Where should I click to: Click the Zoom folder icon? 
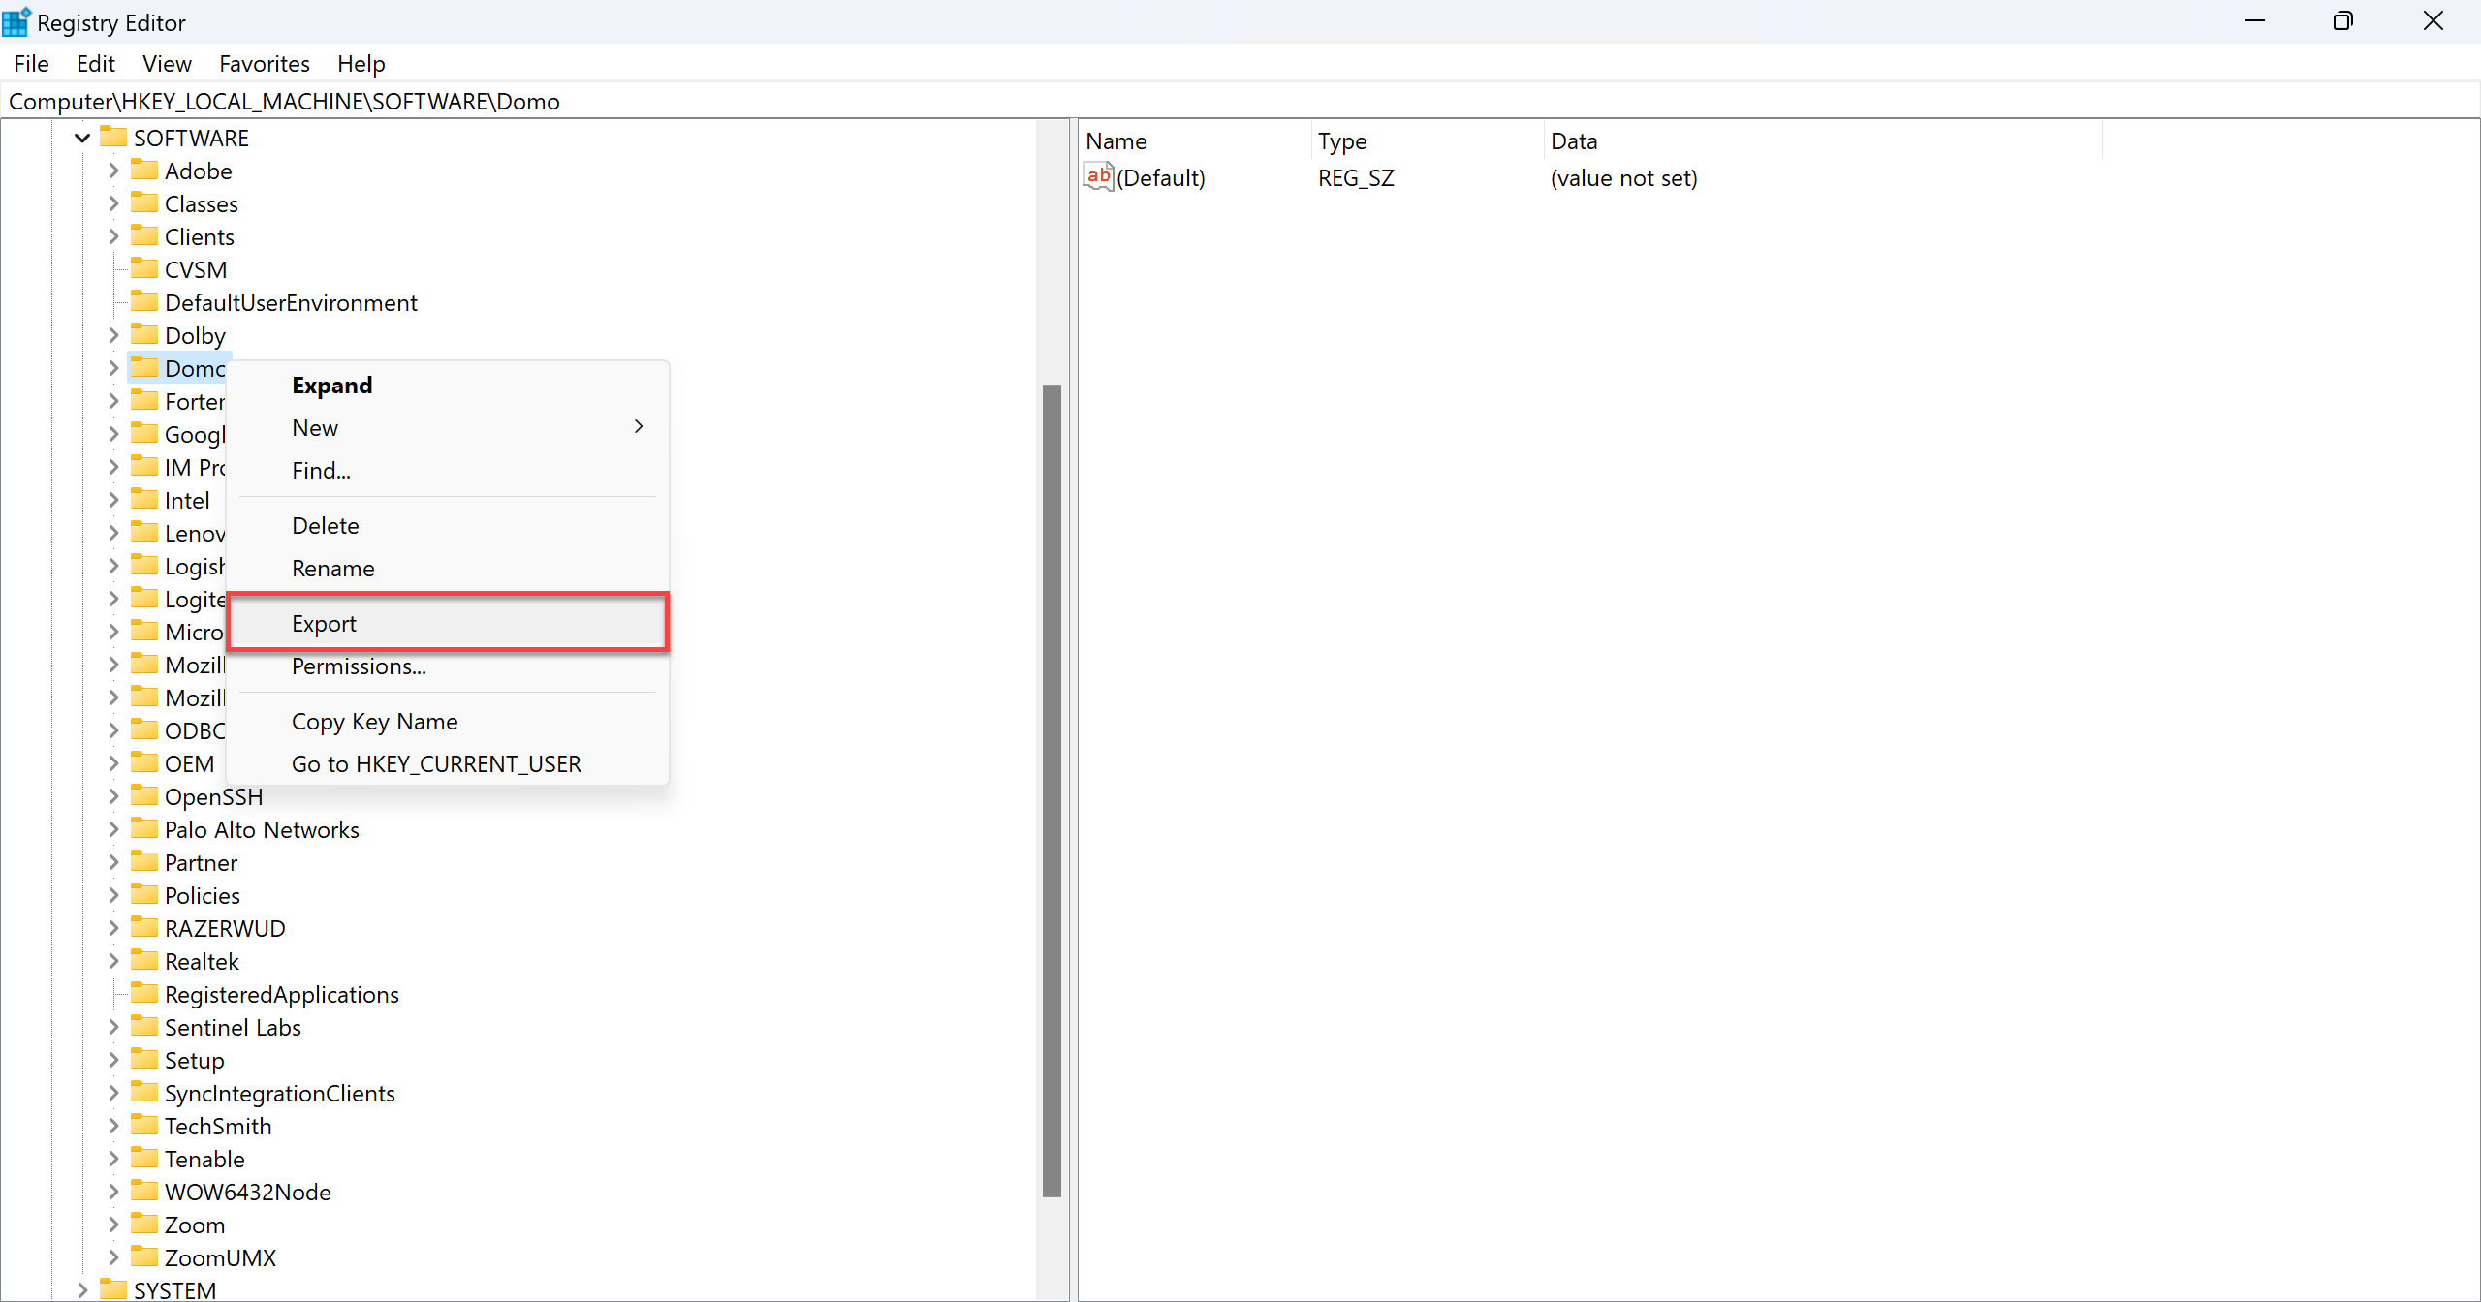[x=143, y=1224]
